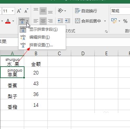Open the accounting format dropdown arrow

[x=120, y=21]
